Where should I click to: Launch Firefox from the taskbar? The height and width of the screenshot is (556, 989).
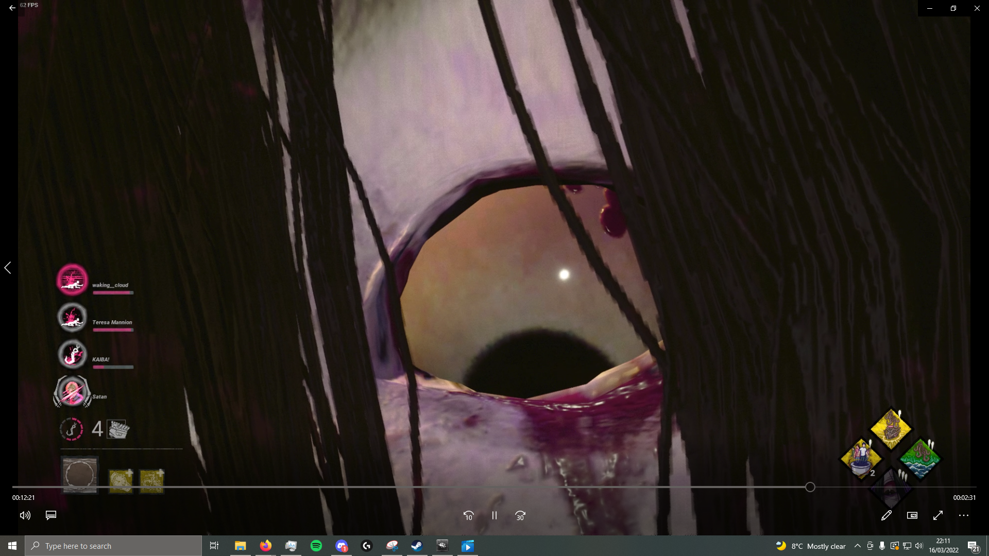(266, 546)
